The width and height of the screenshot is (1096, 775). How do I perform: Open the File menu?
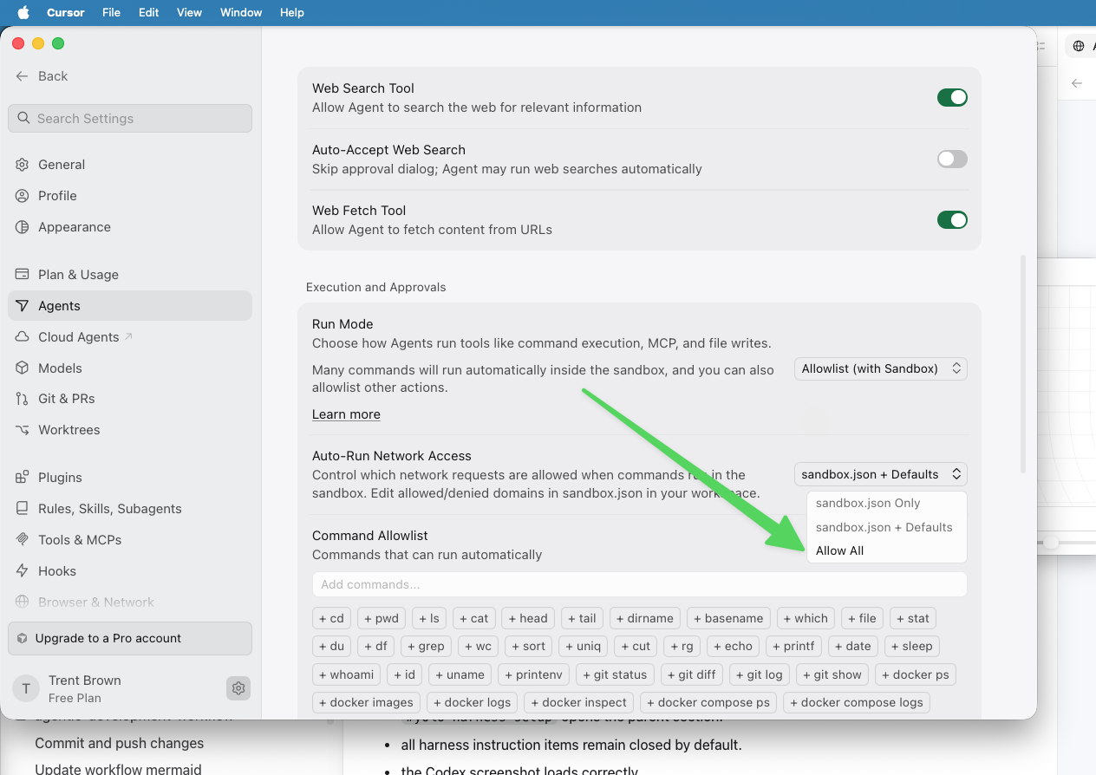[111, 12]
